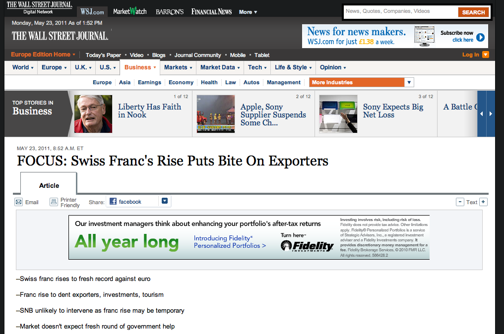504x334 pixels.
Task: Click the News for news makers subscription banner
Action: [x=395, y=36]
